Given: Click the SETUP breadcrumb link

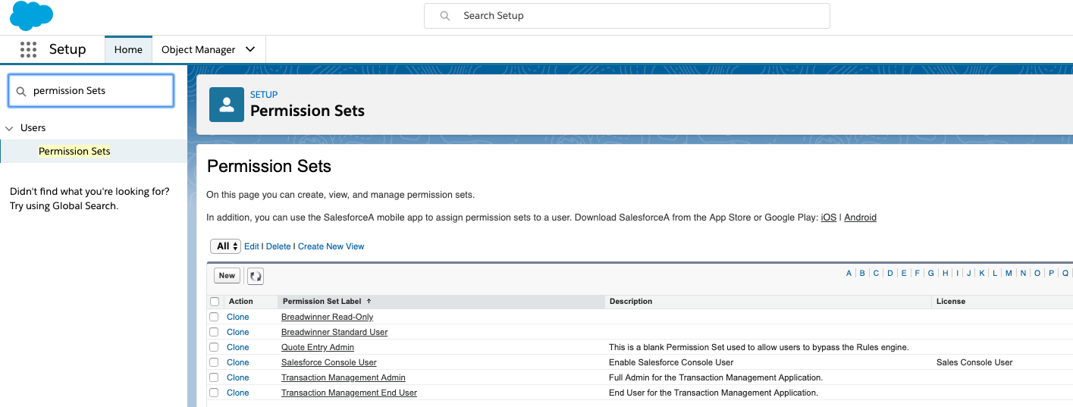Looking at the screenshot, I should [264, 95].
